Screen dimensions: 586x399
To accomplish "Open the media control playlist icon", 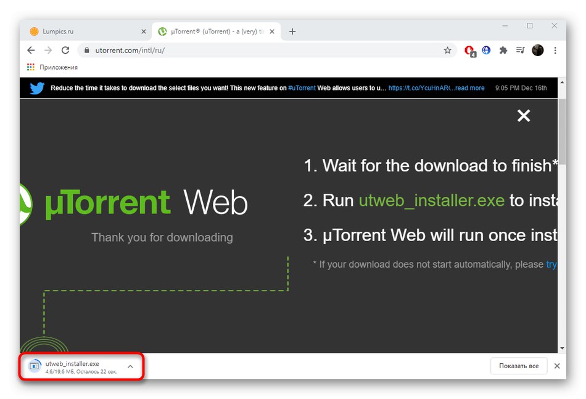I will click(x=520, y=50).
